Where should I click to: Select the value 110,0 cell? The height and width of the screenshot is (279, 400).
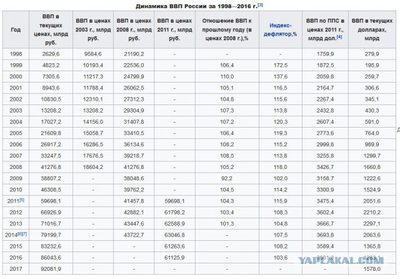point(227,76)
